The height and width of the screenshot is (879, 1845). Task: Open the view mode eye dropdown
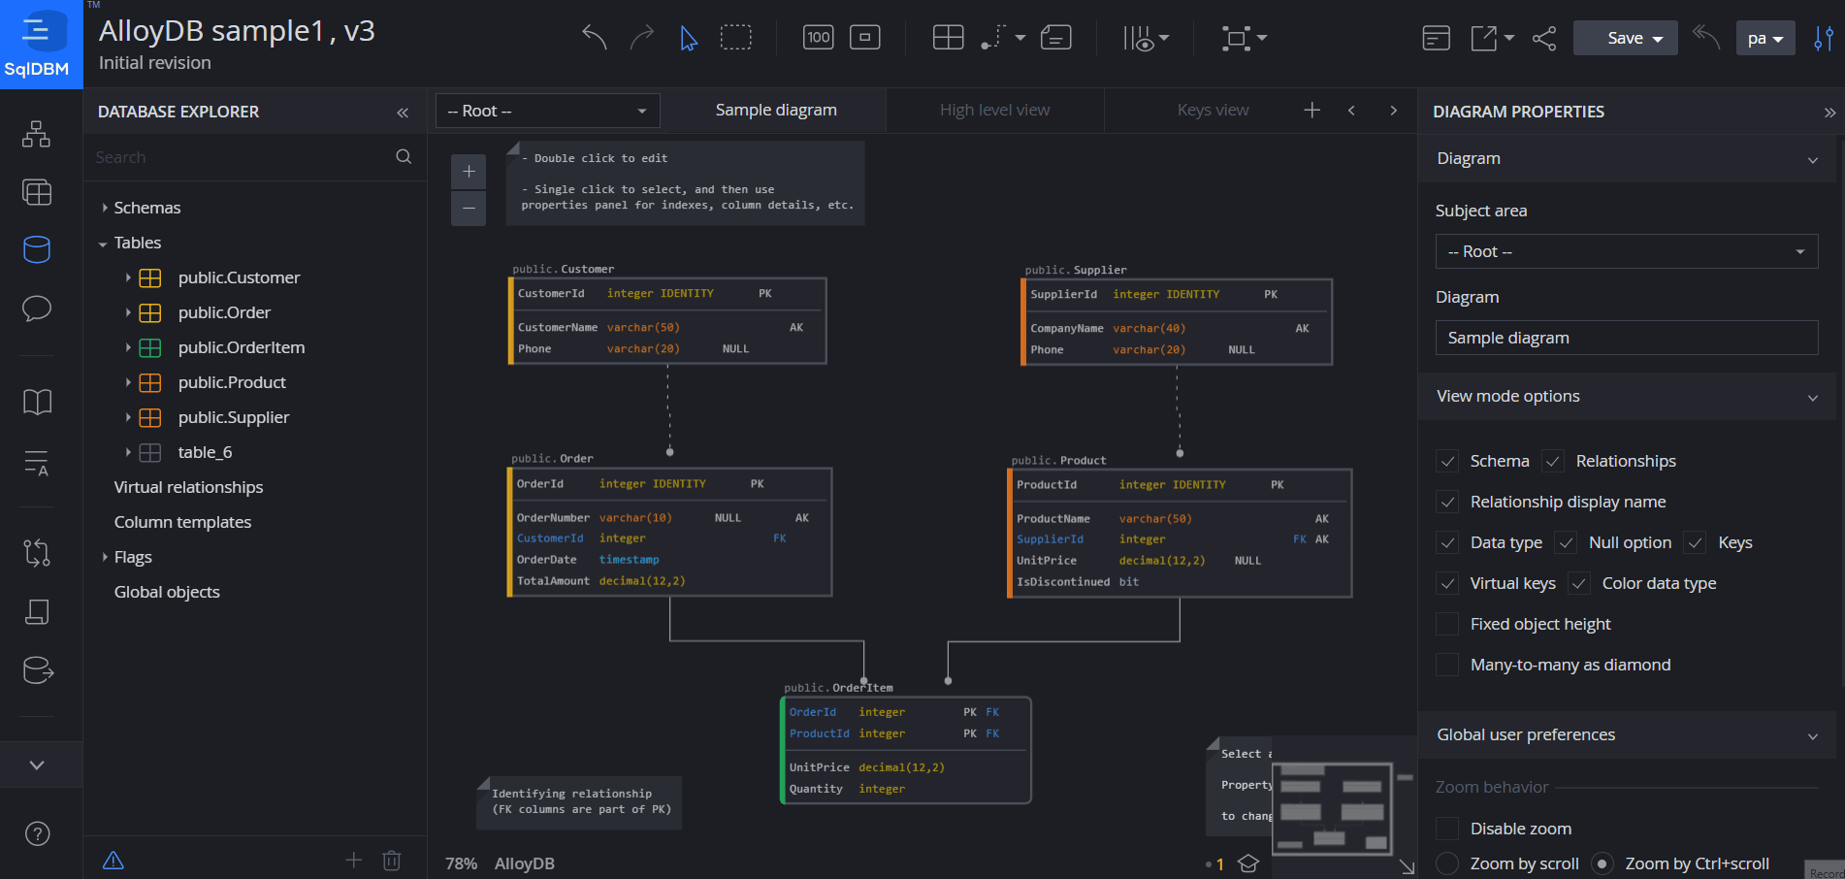[1146, 38]
